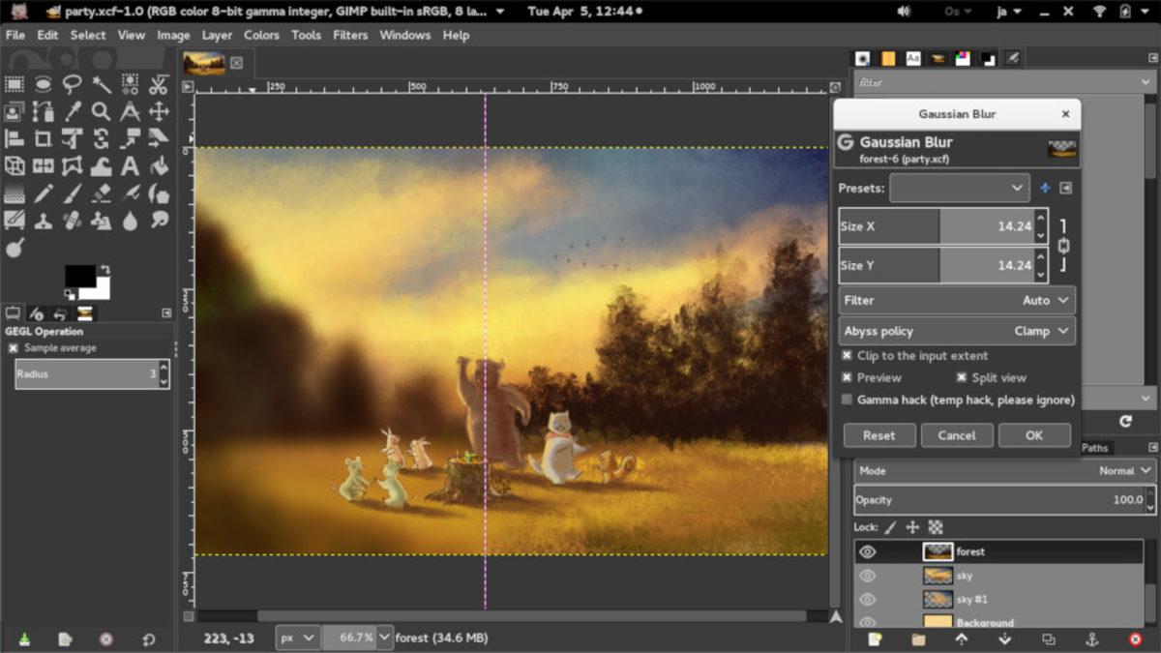This screenshot has height=653, width=1161.
Task: Select the Paintbrush tool
Action: [72, 192]
